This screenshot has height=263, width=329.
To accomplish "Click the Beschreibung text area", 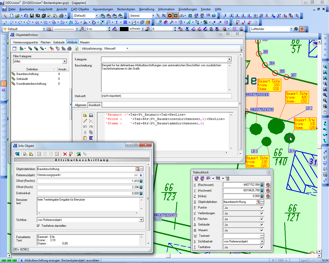I will pos(164,78).
